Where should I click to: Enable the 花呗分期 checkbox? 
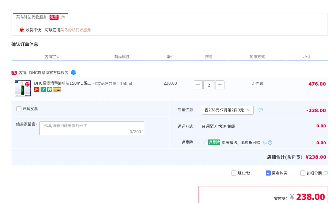click(302, 173)
